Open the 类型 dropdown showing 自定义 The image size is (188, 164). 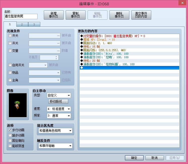click(x=59, y=95)
